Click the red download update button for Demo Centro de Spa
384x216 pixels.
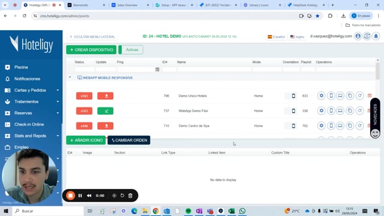click(x=106, y=126)
